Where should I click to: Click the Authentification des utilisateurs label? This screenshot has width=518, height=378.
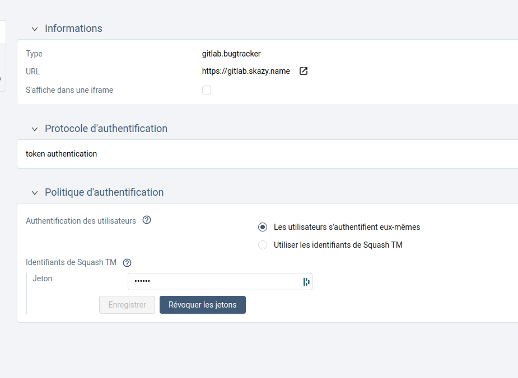81,221
